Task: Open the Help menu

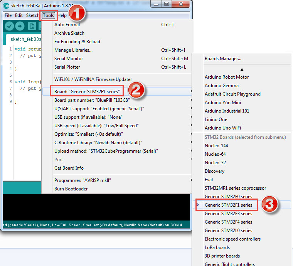Action: 62,15
